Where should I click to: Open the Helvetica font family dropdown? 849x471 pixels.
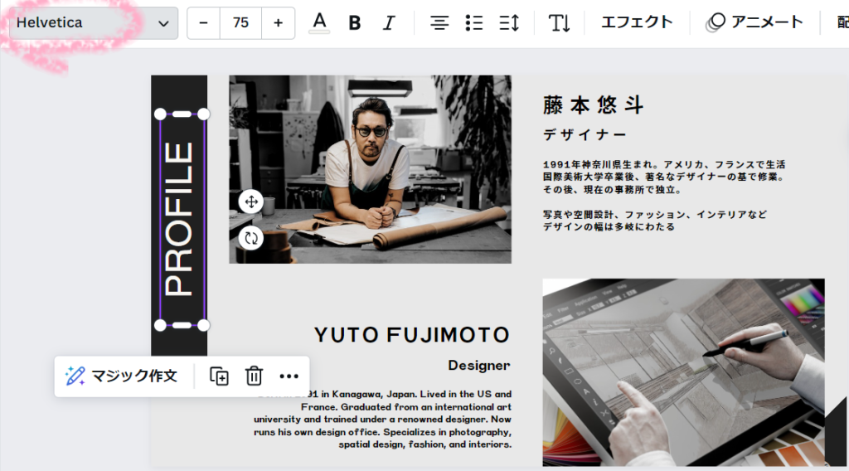click(93, 22)
